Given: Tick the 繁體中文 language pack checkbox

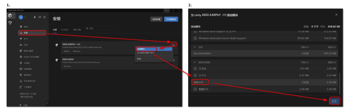Looking at the screenshot, I should pyautogui.click(x=195, y=89).
